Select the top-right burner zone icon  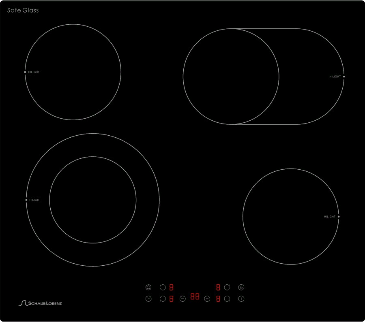coord(227,287)
